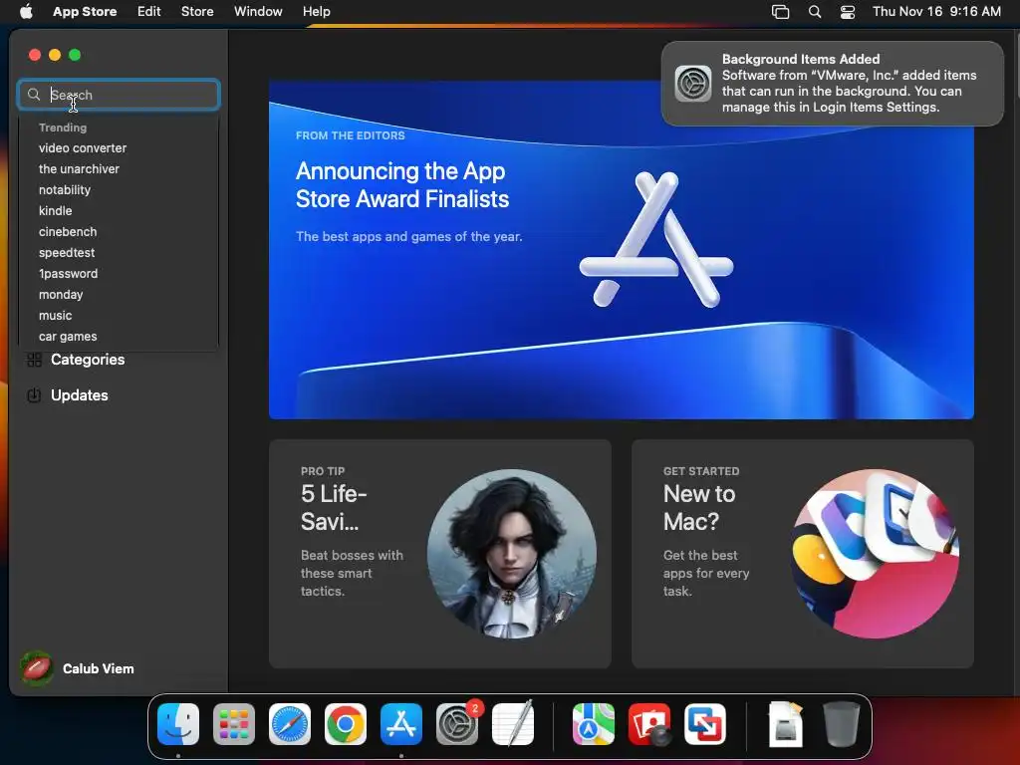Launch Safari from the Dock
This screenshot has height=765, width=1020.
point(290,724)
